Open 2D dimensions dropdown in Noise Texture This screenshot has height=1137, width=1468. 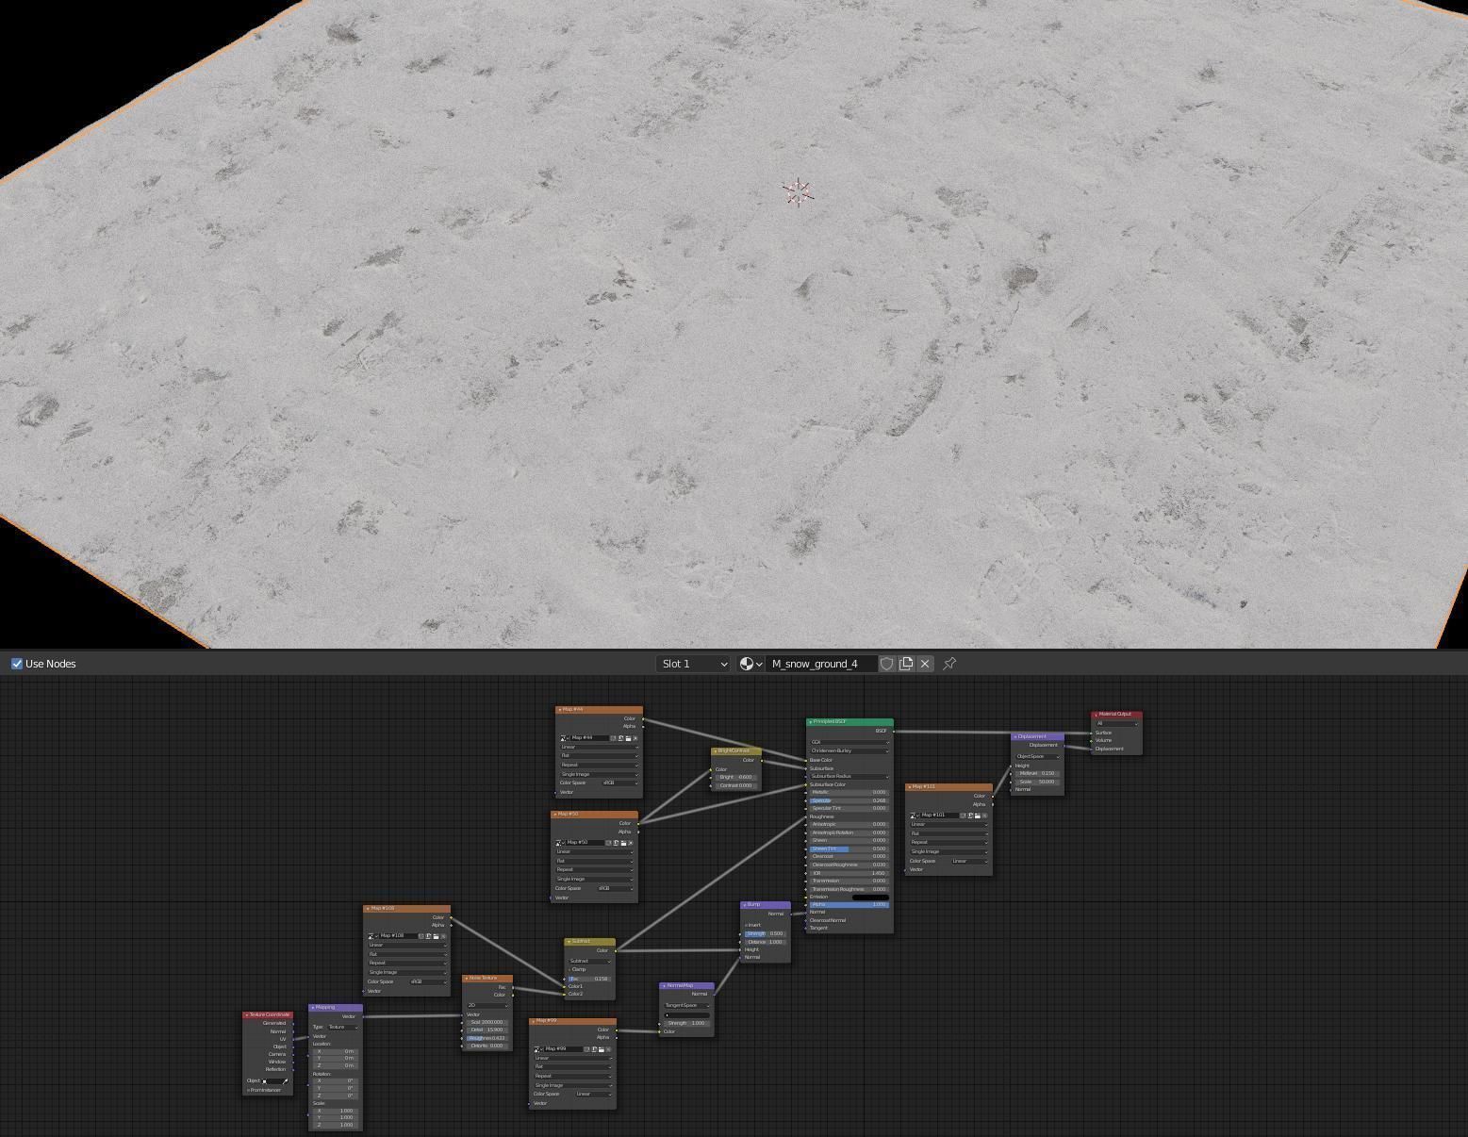point(487,1005)
